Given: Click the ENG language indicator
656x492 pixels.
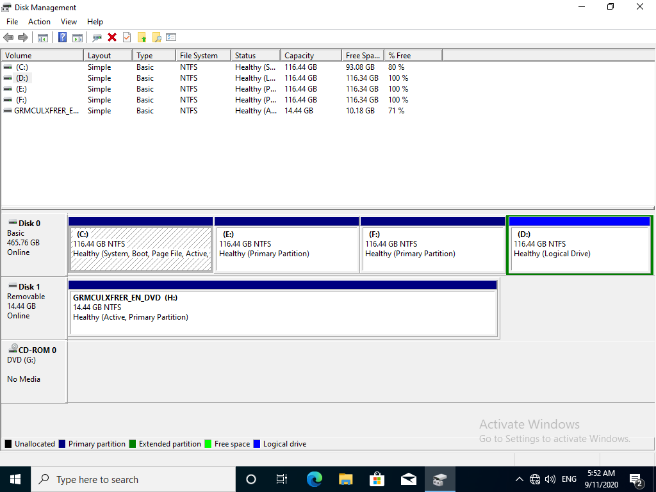Looking at the screenshot, I should (569, 479).
